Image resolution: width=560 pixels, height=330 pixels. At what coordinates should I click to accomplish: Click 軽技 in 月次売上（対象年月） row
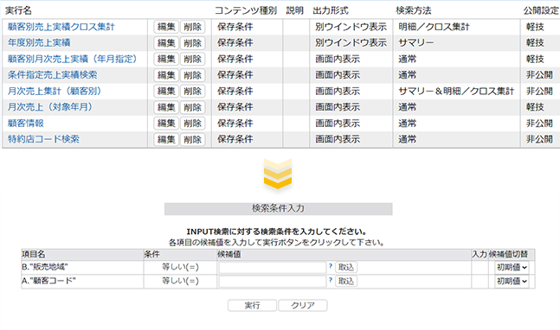(x=535, y=107)
